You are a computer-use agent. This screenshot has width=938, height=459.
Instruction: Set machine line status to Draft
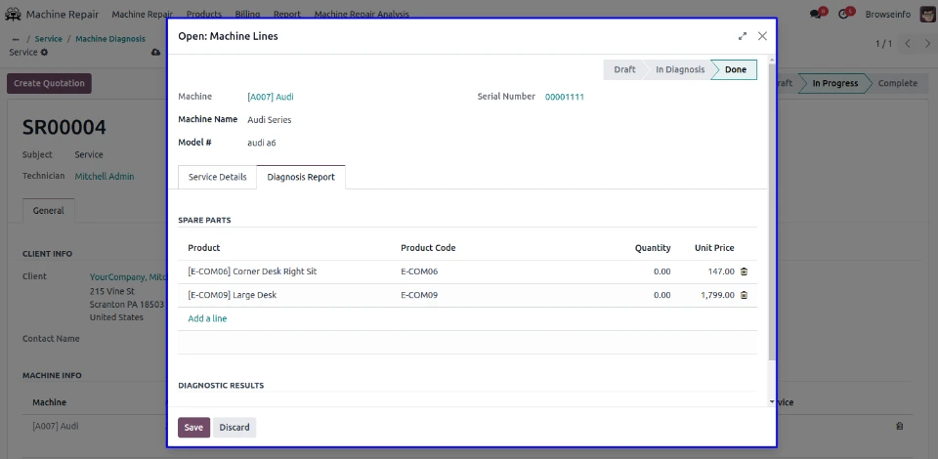coord(624,70)
